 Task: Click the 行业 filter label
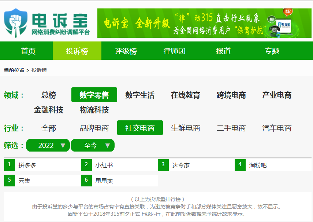pyautogui.click(x=14, y=128)
